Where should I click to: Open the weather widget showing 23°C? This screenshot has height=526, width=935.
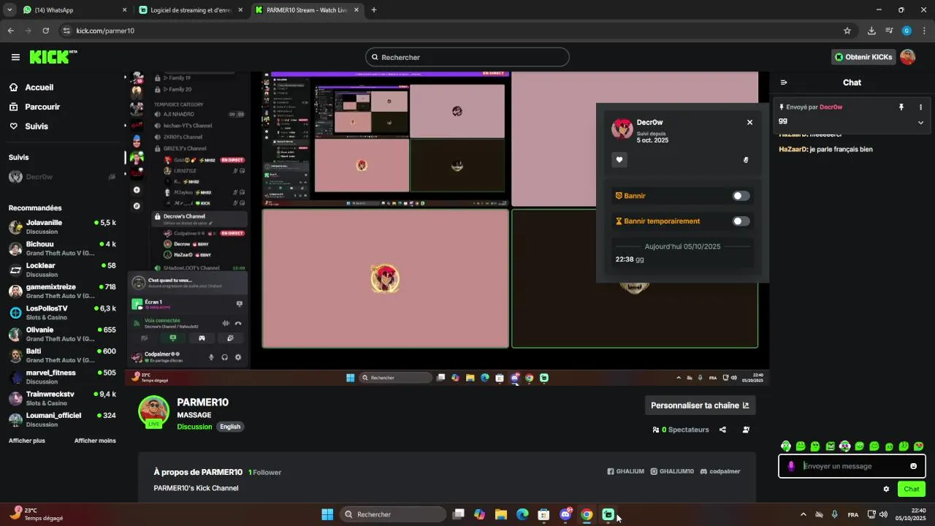37,514
